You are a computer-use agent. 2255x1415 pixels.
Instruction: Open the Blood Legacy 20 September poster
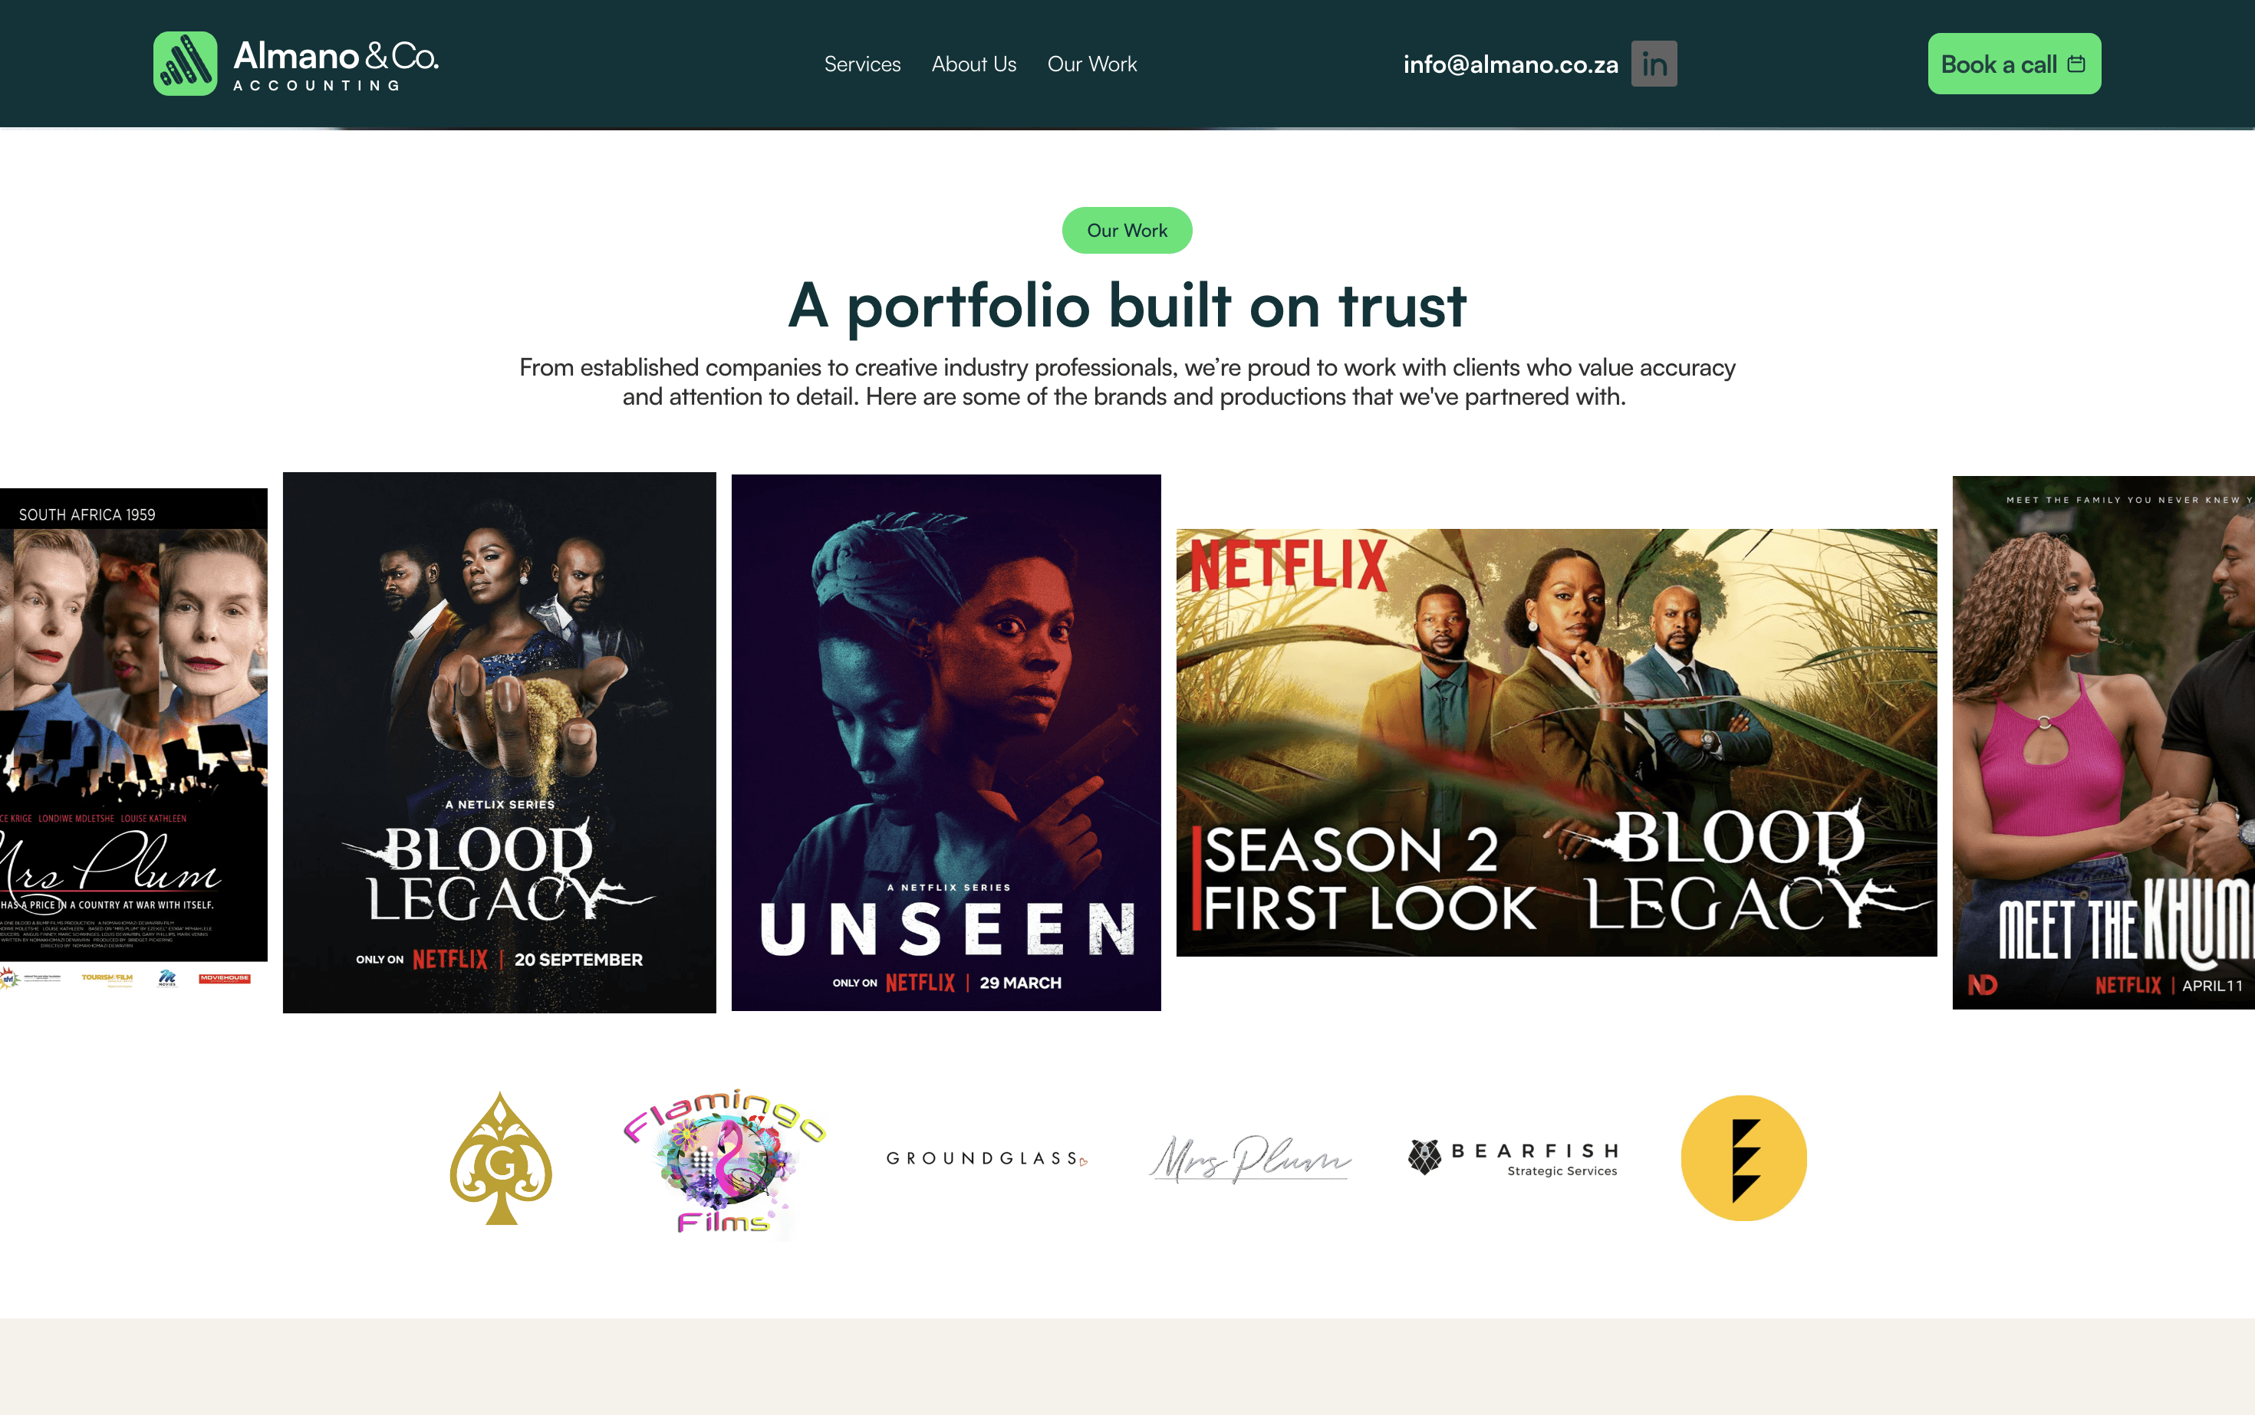(x=499, y=742)
